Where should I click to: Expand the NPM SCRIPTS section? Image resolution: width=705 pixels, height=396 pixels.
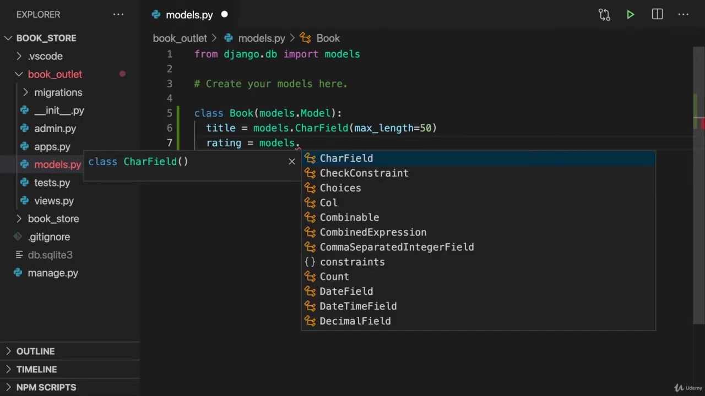(46, 387)
